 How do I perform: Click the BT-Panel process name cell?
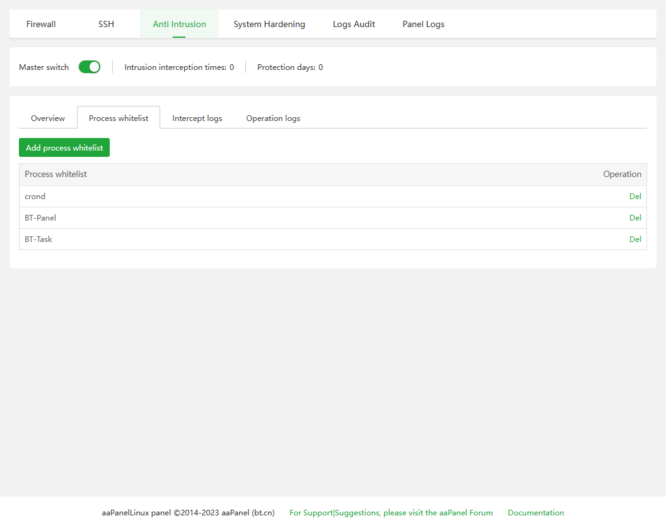pos(40,217)
